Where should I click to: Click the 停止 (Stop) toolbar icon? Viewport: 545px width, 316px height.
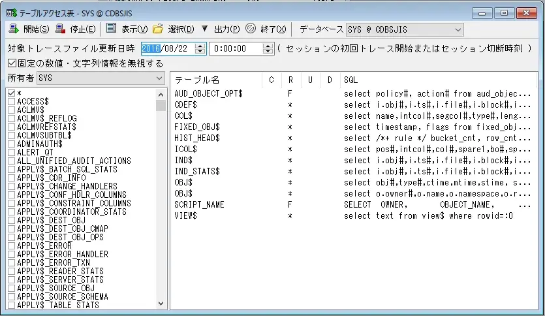(60, 29)
